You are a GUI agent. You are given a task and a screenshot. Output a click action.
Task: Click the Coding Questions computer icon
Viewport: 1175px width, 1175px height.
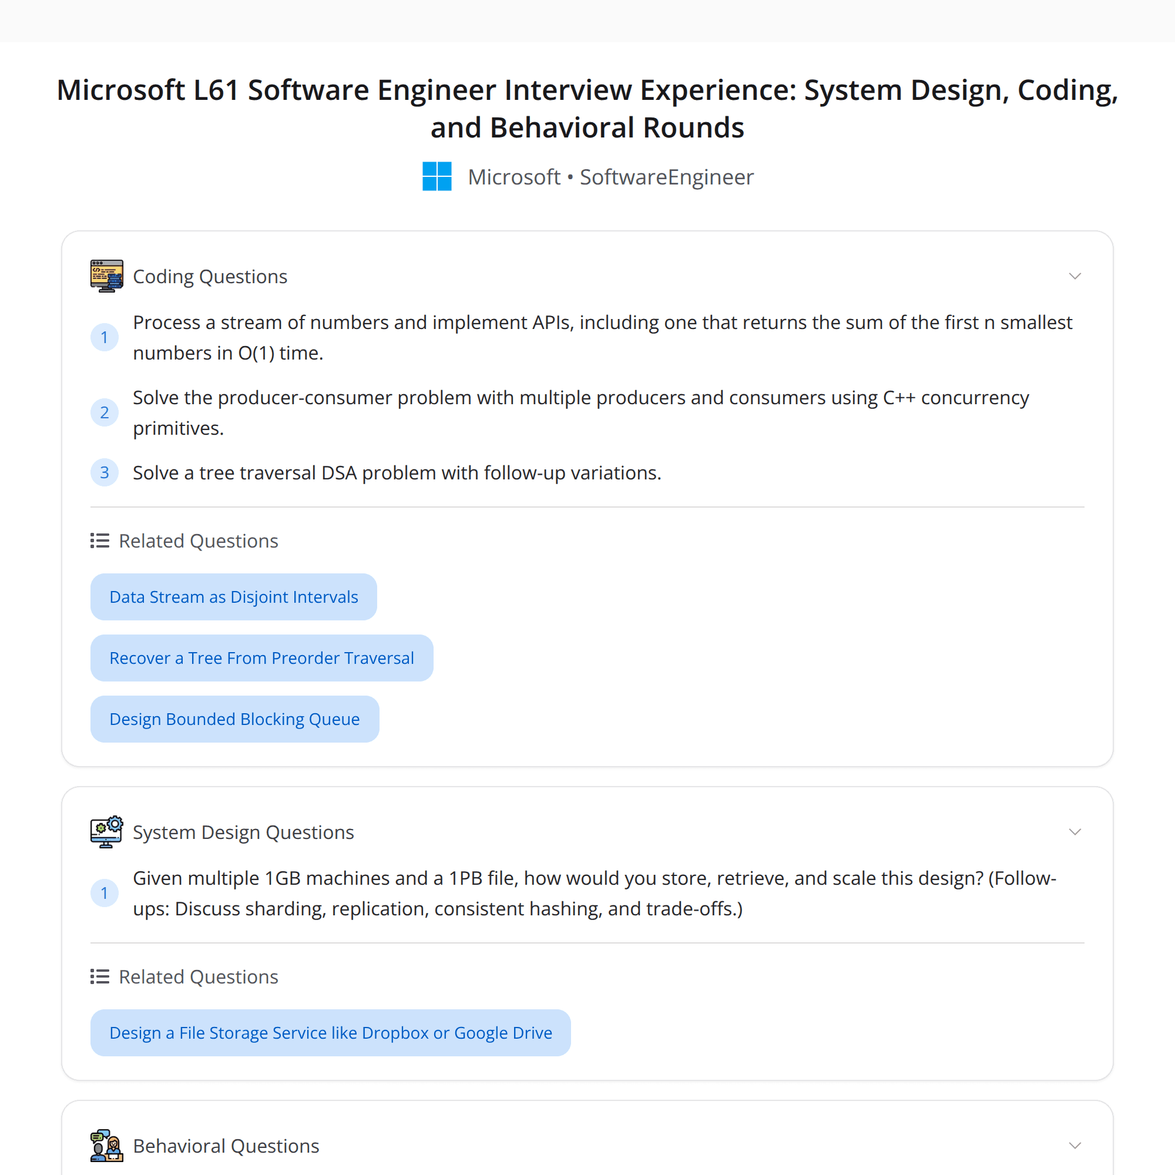tap(106, 276)
